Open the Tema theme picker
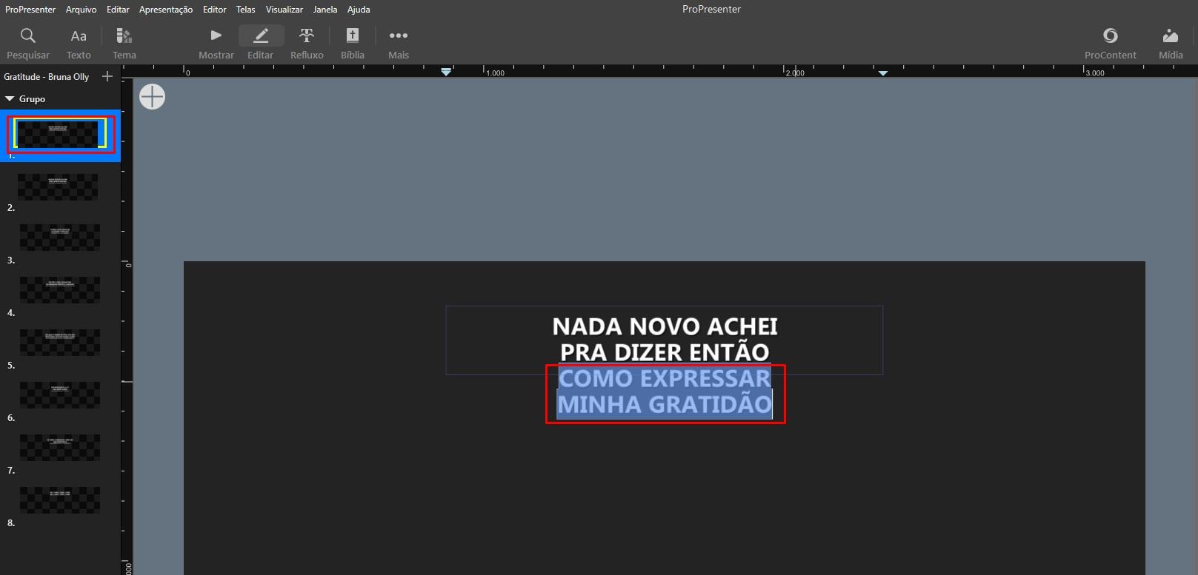This screenshot has height=575, width=1198. (x=124, y=44)
